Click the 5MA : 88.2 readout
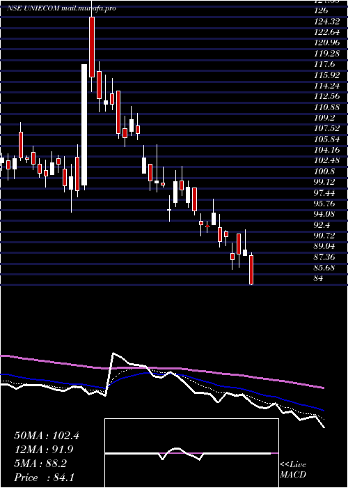 tap(40, 464)
